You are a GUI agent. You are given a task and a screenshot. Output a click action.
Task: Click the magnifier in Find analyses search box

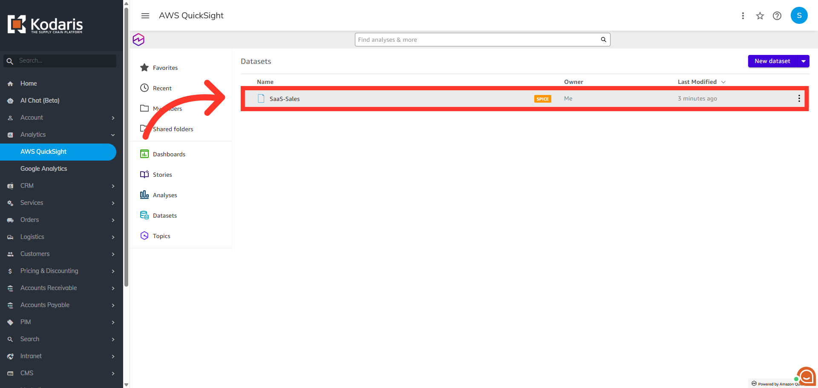(603, 40)
